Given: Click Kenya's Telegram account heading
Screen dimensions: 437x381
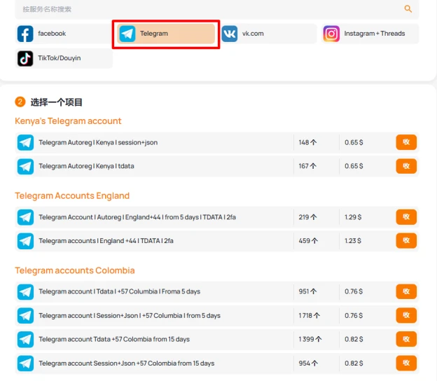Looking at the screenshot, I should pos(68,121).
